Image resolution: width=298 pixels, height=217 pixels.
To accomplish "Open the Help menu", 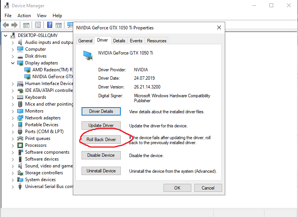I will pos(57,15).
